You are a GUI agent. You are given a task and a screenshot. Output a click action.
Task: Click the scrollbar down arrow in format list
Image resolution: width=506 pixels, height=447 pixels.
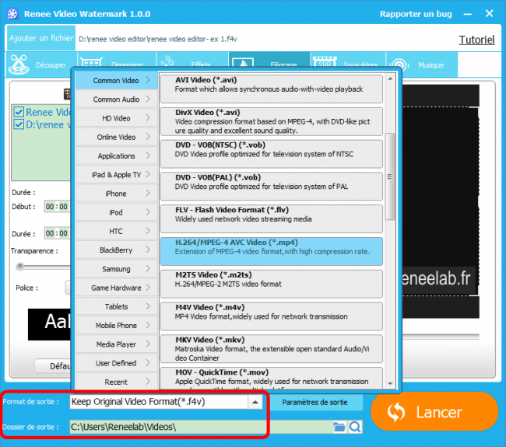point(390,383)
